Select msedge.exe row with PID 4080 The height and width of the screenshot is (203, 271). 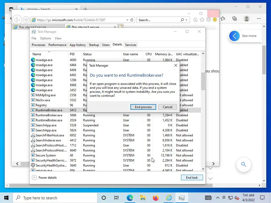click(115, 60)
